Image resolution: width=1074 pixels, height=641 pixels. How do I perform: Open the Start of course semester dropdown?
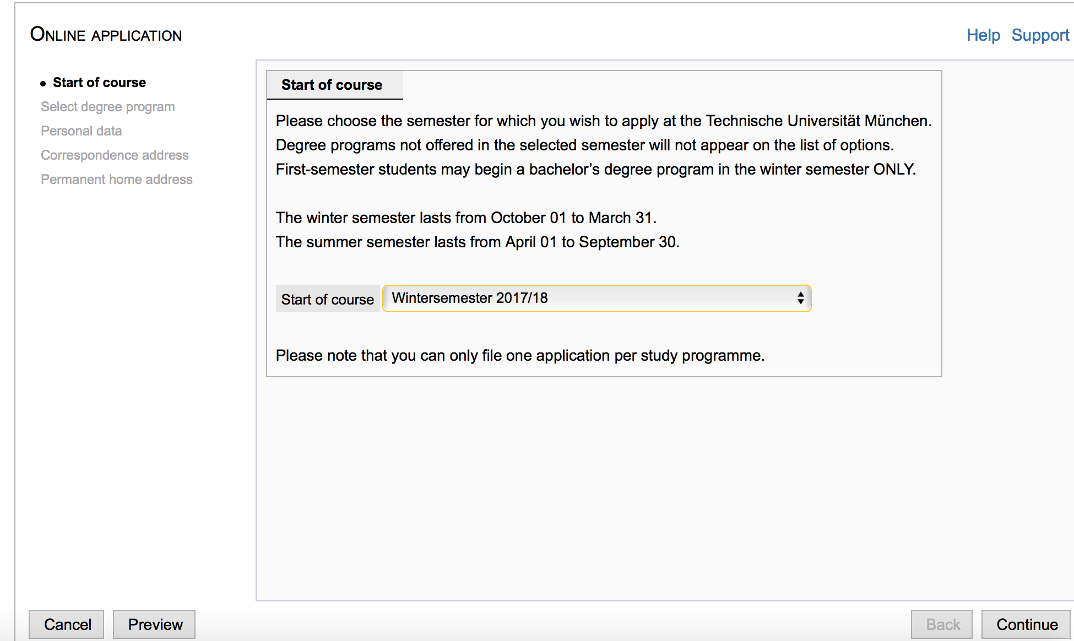click(x=596, y=298)
